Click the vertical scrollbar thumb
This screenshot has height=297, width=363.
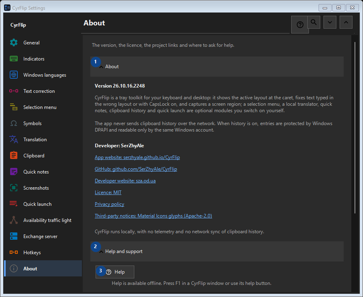355,128
